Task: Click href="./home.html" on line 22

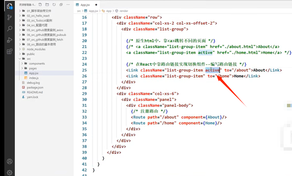Action: tap(239, 52)
